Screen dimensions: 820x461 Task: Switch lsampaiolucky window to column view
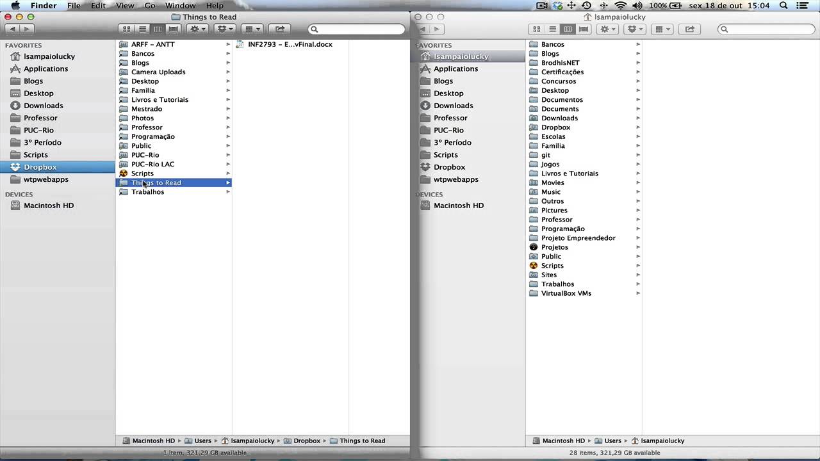[x=568, y=29]
